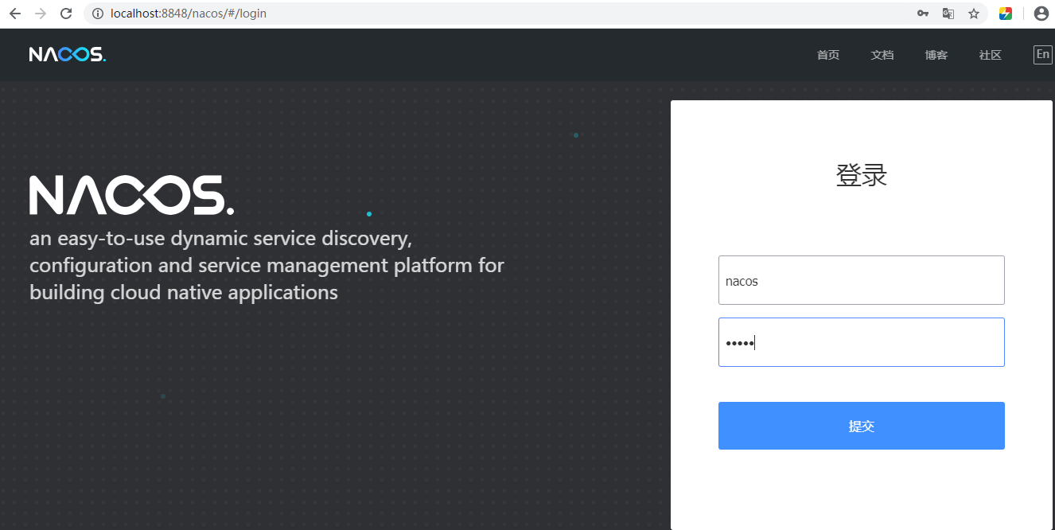The image size is (1055, 530).
Task: Open the 博客 nav item
Action: 936,55
